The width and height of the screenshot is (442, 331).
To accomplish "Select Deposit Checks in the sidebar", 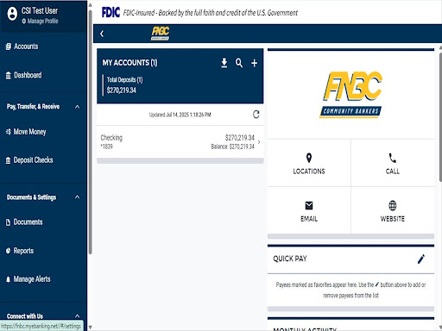I will point(33,159).
